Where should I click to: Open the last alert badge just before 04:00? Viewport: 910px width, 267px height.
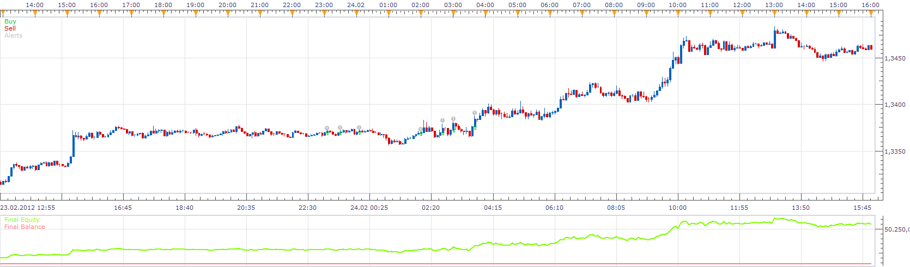475,113
